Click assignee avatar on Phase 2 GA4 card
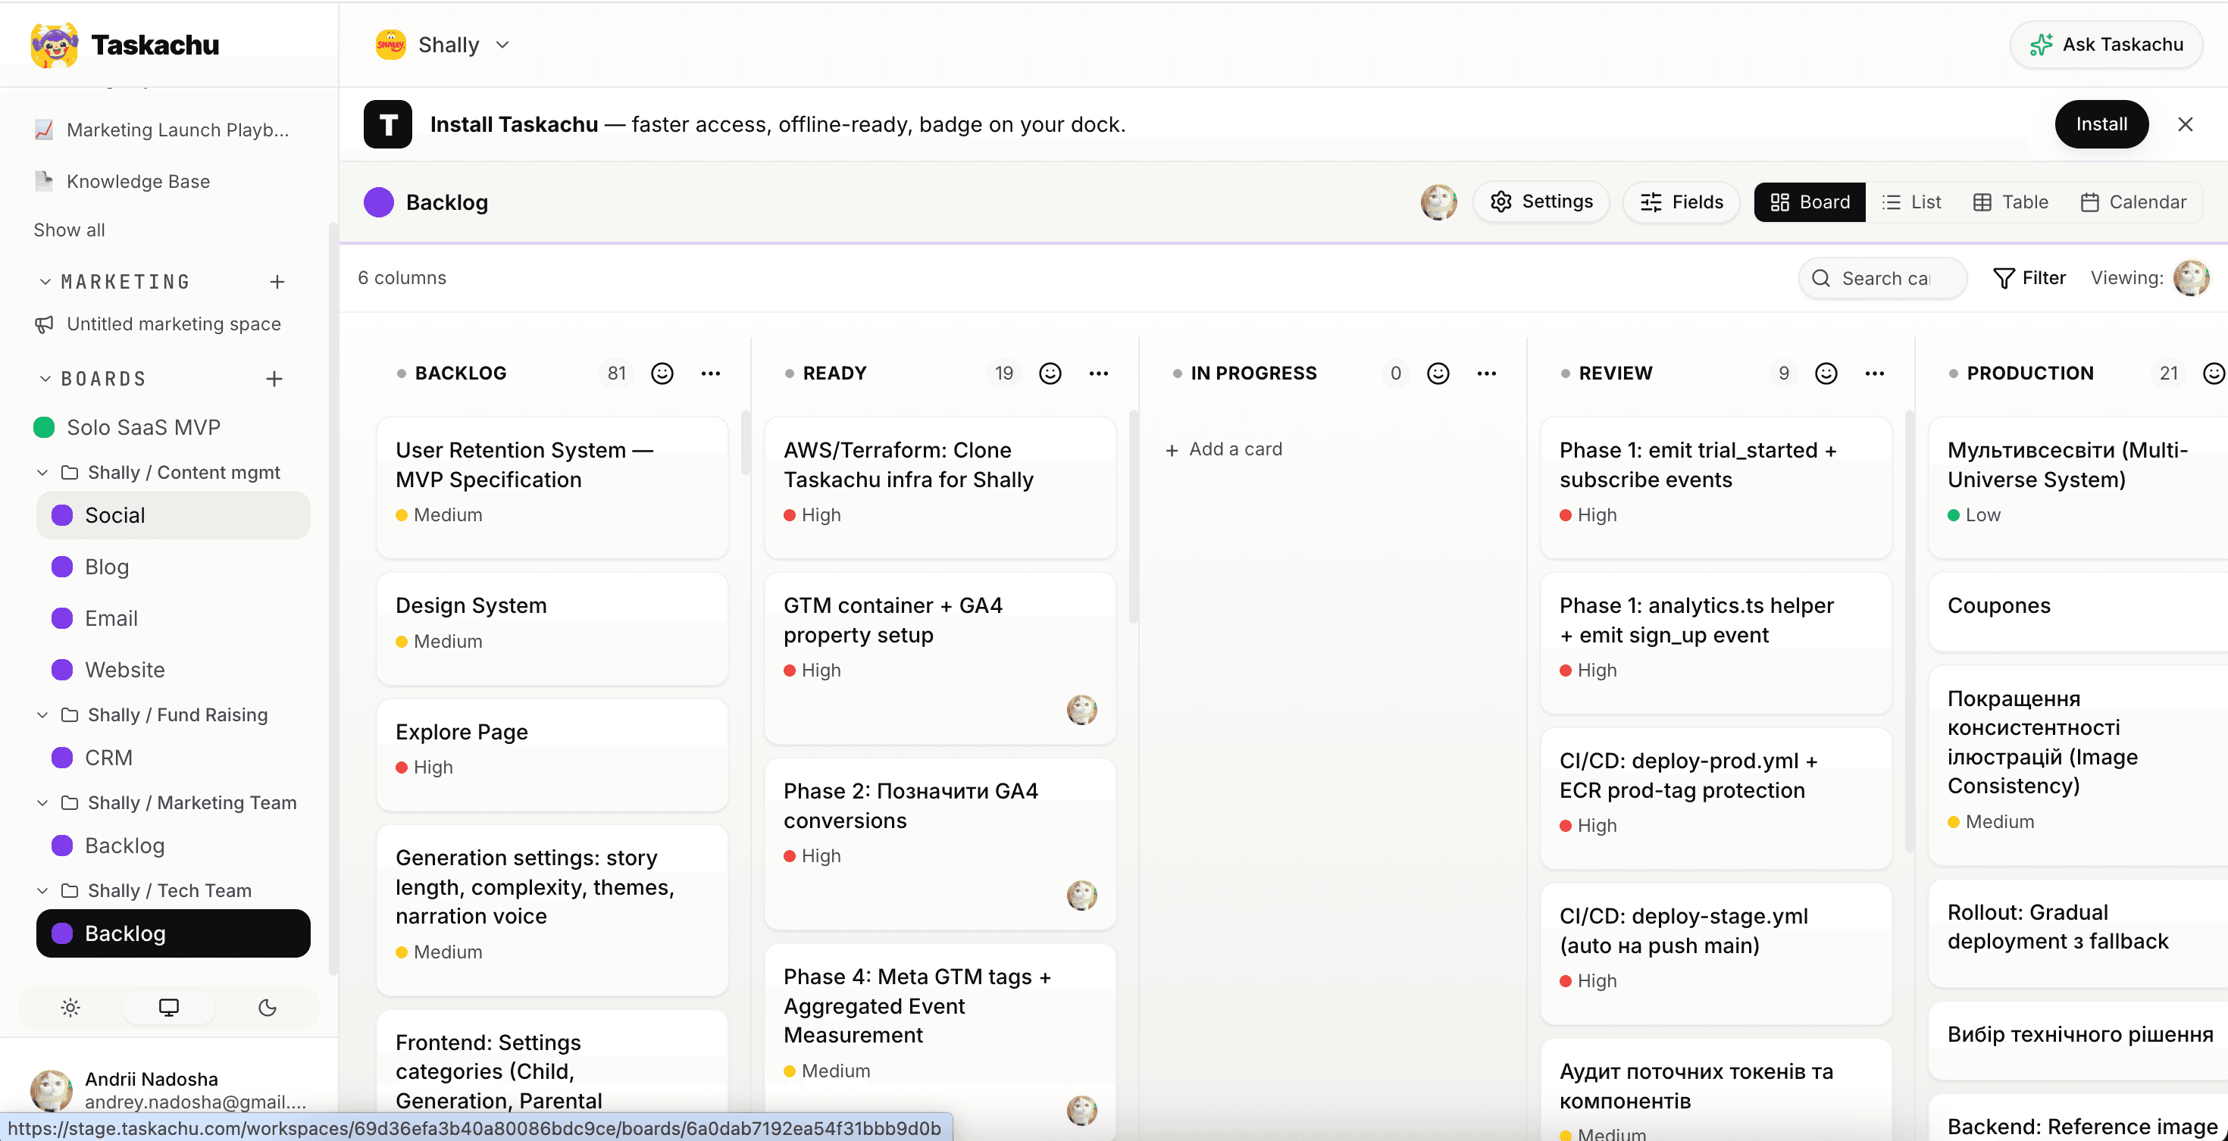 click(x=1081, y=896)
